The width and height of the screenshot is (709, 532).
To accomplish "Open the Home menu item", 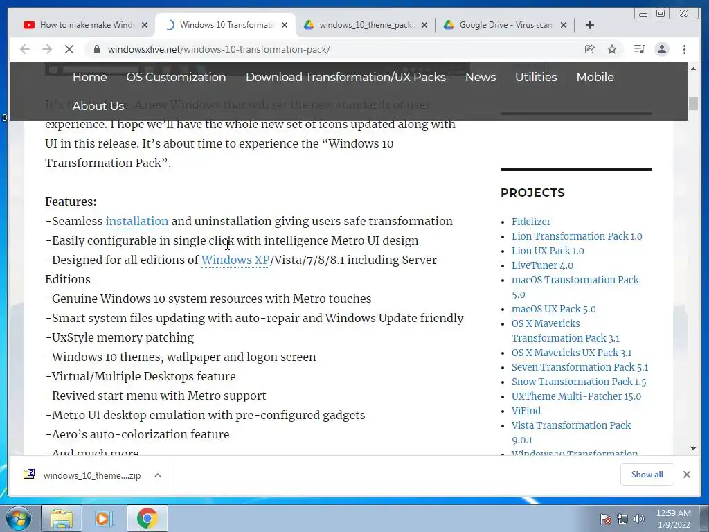I will pyautogui.click(x=89, y=77).
